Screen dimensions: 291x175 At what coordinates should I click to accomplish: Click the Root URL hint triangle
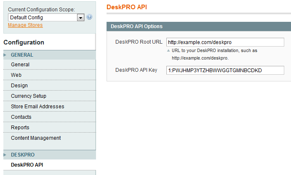tap(168, 50)
